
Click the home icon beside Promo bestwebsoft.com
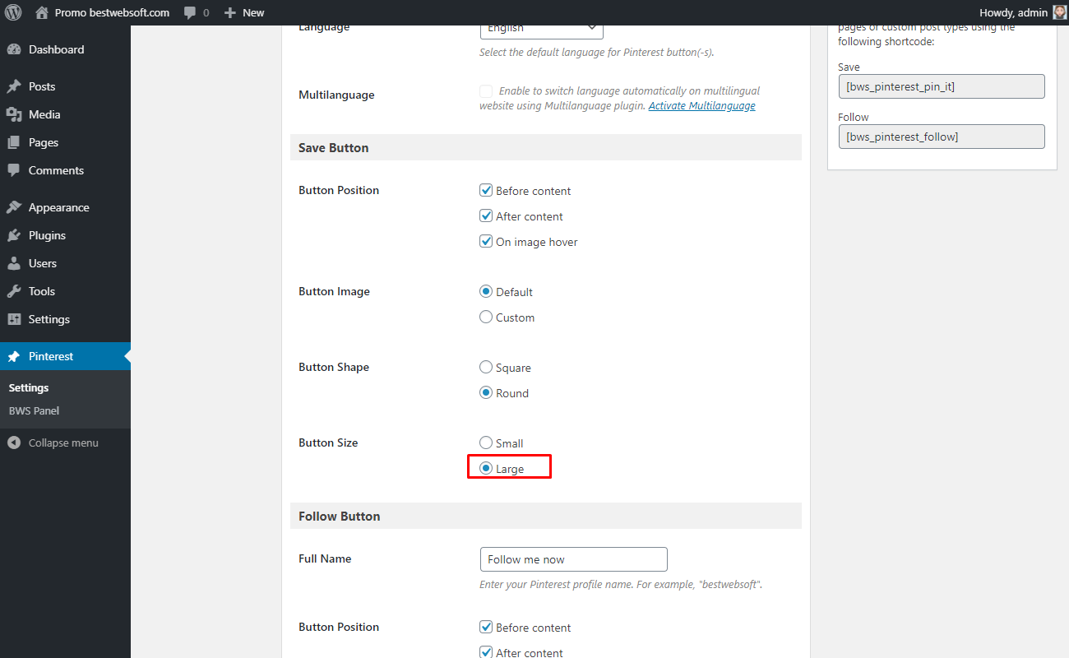point(42,12)
